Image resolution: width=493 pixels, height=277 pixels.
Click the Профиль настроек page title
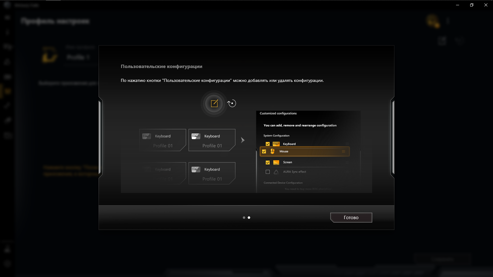(55, 21)
